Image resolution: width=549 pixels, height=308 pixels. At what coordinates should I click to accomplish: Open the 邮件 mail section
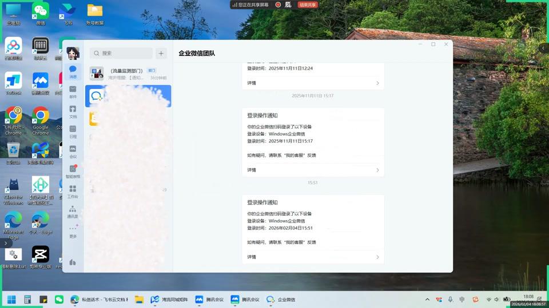coord(73,92)
